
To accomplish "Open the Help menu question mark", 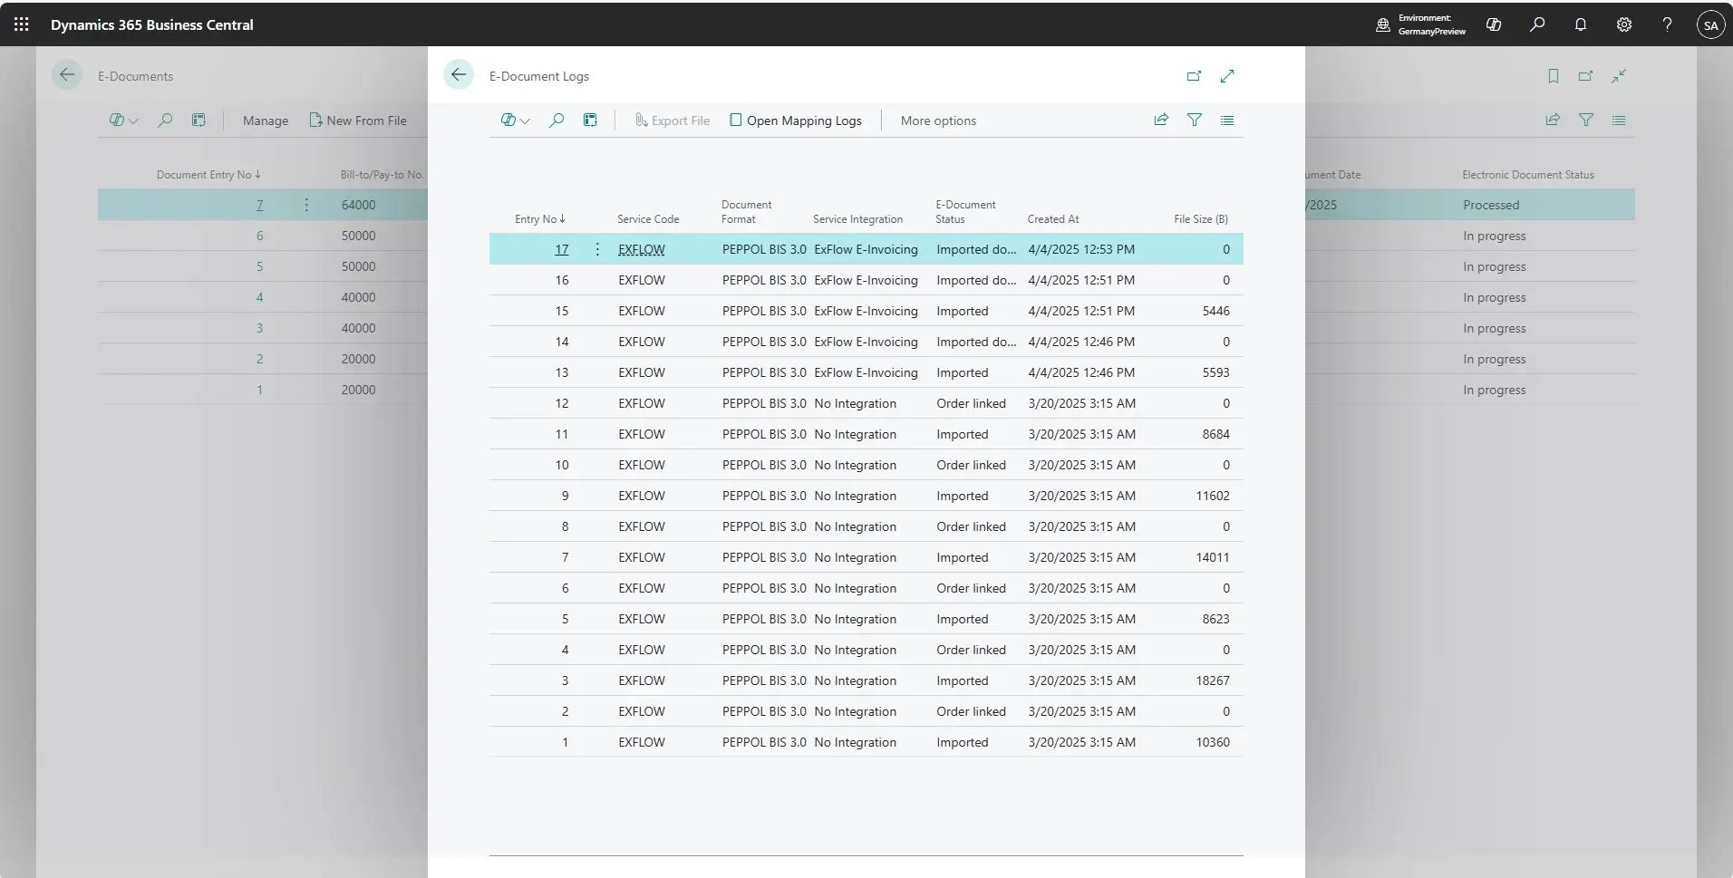I will click(x=1667, y=24).
